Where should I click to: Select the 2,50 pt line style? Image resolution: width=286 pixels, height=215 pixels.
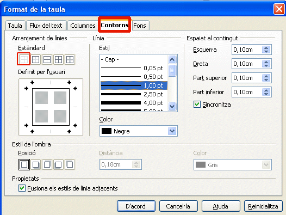coord(134,94)
